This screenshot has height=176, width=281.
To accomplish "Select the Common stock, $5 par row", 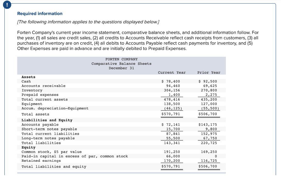I will [51, 152].
